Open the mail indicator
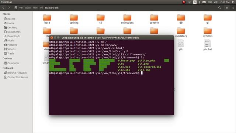 click(204, 2)
